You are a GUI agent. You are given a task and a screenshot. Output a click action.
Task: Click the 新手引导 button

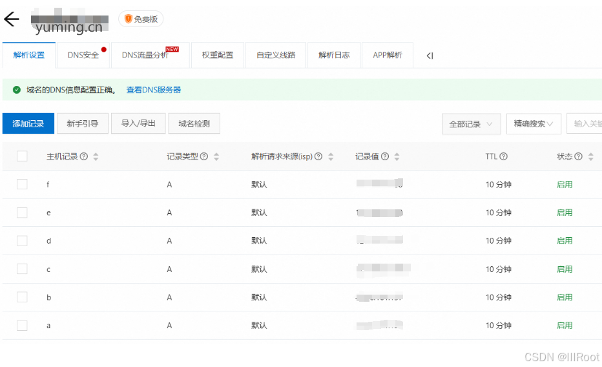[83, 123]
